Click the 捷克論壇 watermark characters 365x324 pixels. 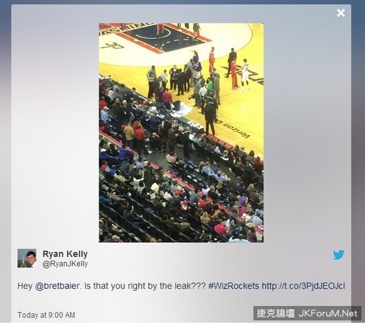pos(276,313)
